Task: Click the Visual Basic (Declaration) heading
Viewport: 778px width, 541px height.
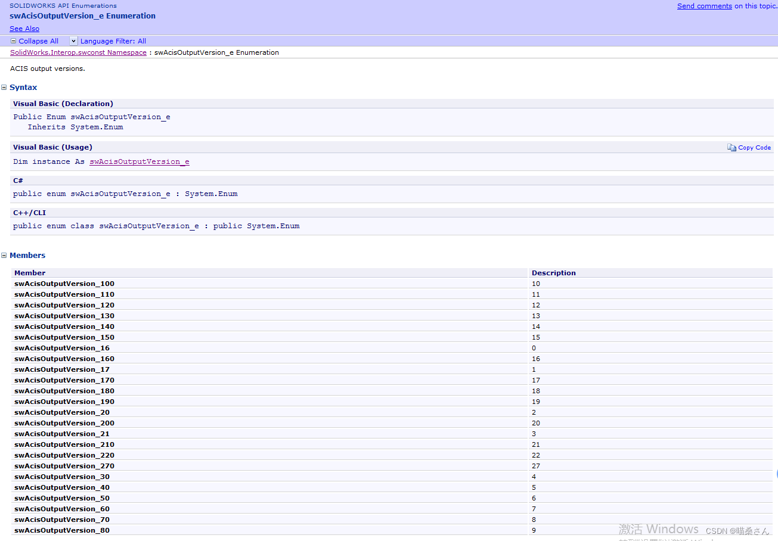Action: [x=63, y=104]
